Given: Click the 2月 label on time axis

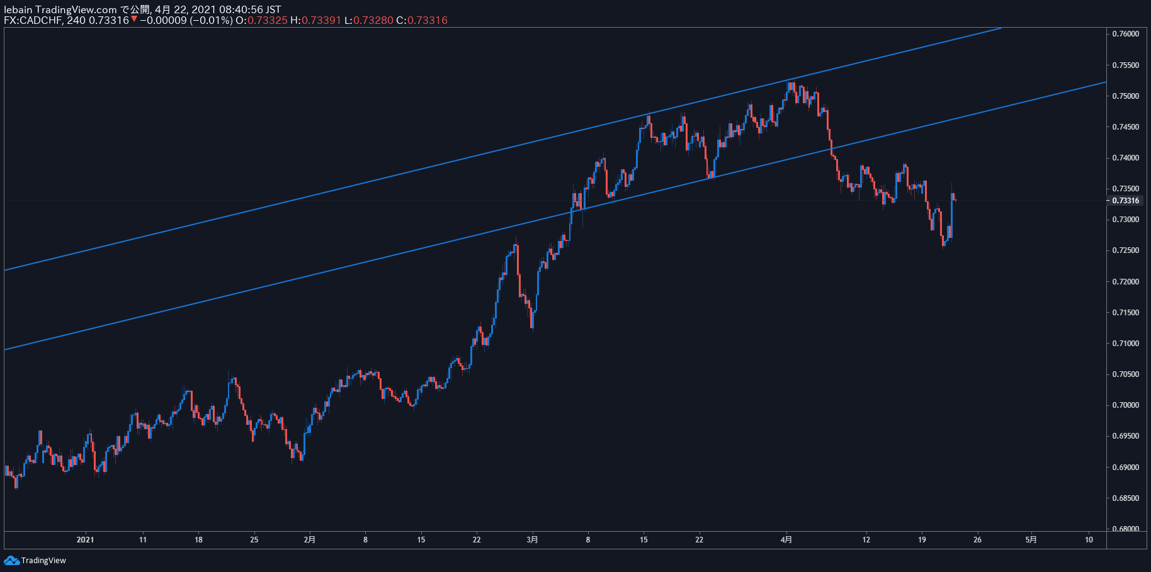Looking at the screenshot, I should point(309,539).
